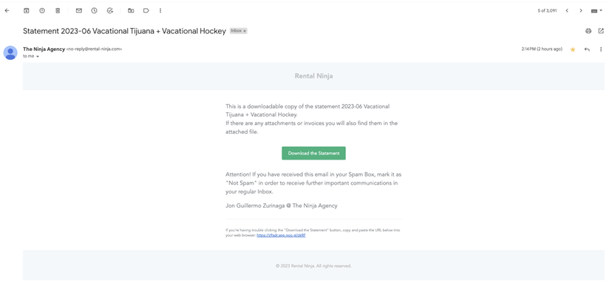The height and width of the screenshot is (297, 612).
Task: Open the message more options menu
Action: [601, 49]
